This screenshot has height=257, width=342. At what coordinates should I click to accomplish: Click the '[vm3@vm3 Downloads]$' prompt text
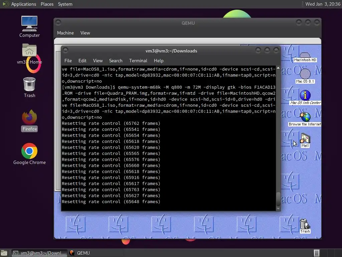(x=89, y=87)
